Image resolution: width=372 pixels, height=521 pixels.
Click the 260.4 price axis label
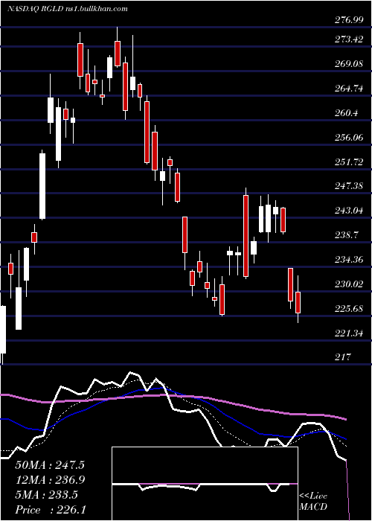(x=347, y=113)
